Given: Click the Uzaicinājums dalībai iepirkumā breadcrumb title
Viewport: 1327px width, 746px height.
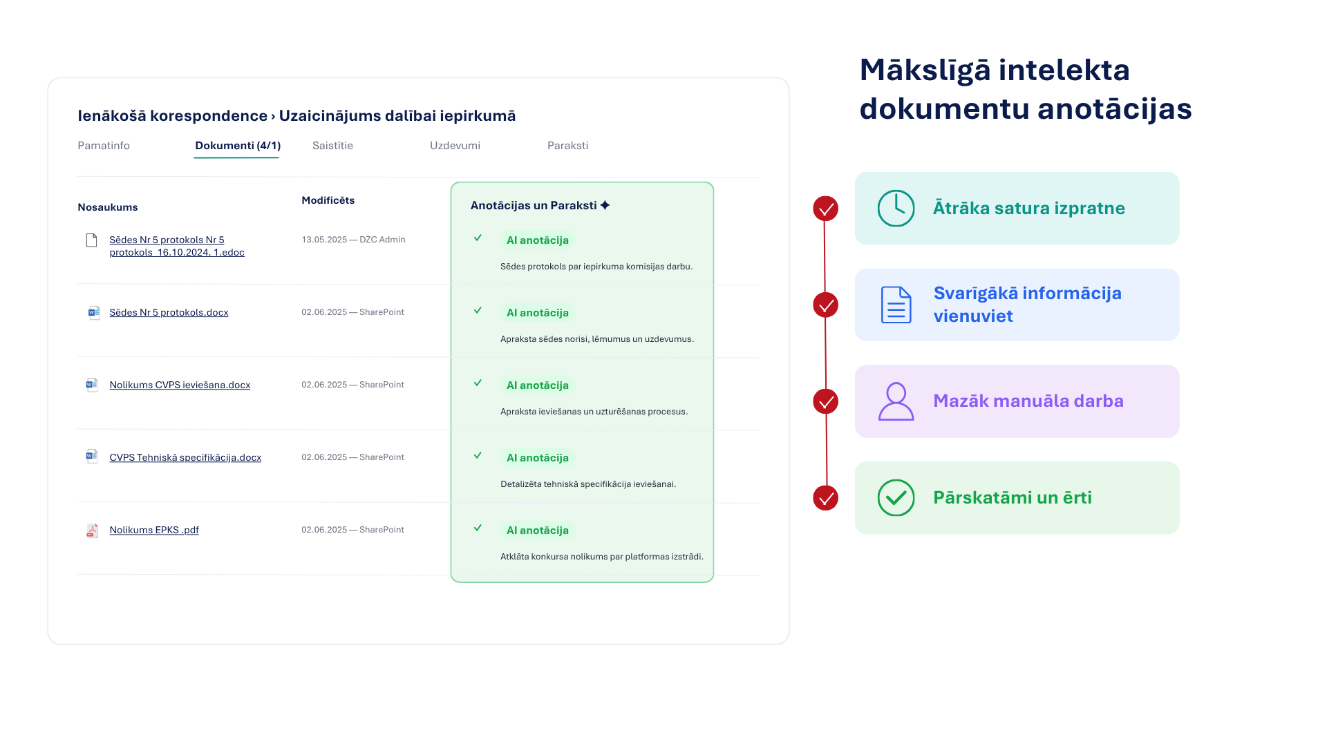Looking at the screenshot, I should pos(397,116).
